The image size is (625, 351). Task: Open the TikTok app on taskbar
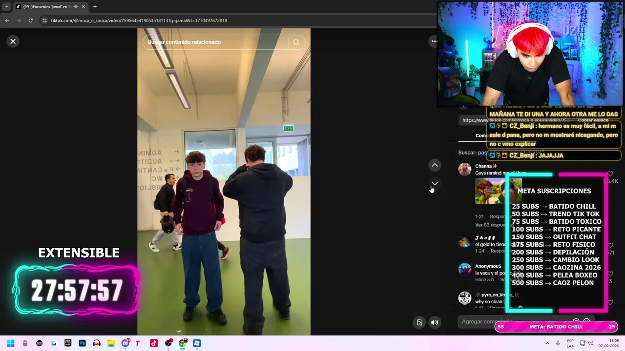click(x=154, y=343)
